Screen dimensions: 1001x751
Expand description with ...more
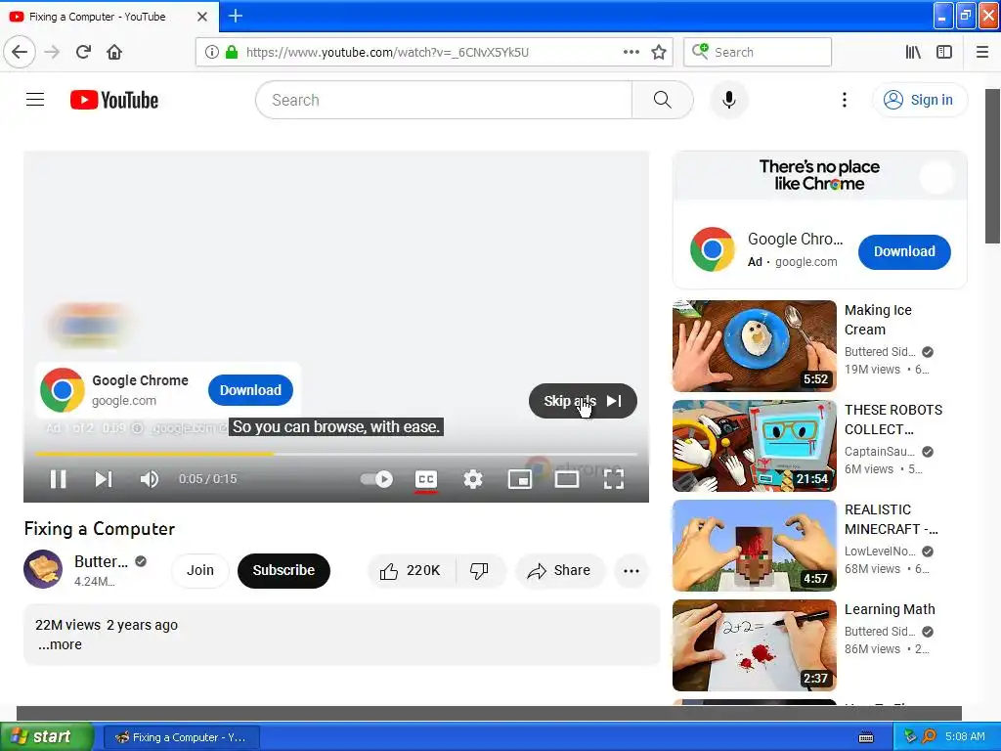click(60, 644)
